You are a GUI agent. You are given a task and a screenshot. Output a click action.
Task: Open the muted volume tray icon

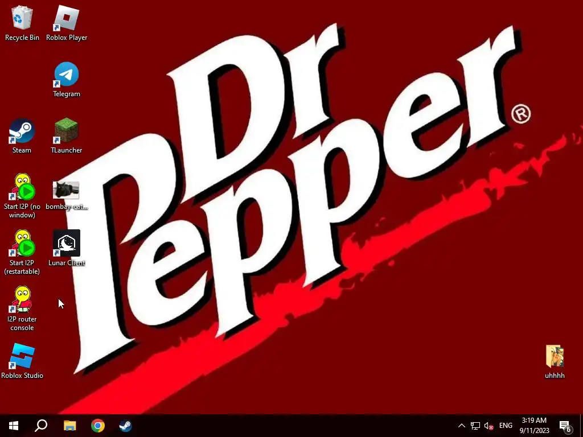(x=488, y=426)
